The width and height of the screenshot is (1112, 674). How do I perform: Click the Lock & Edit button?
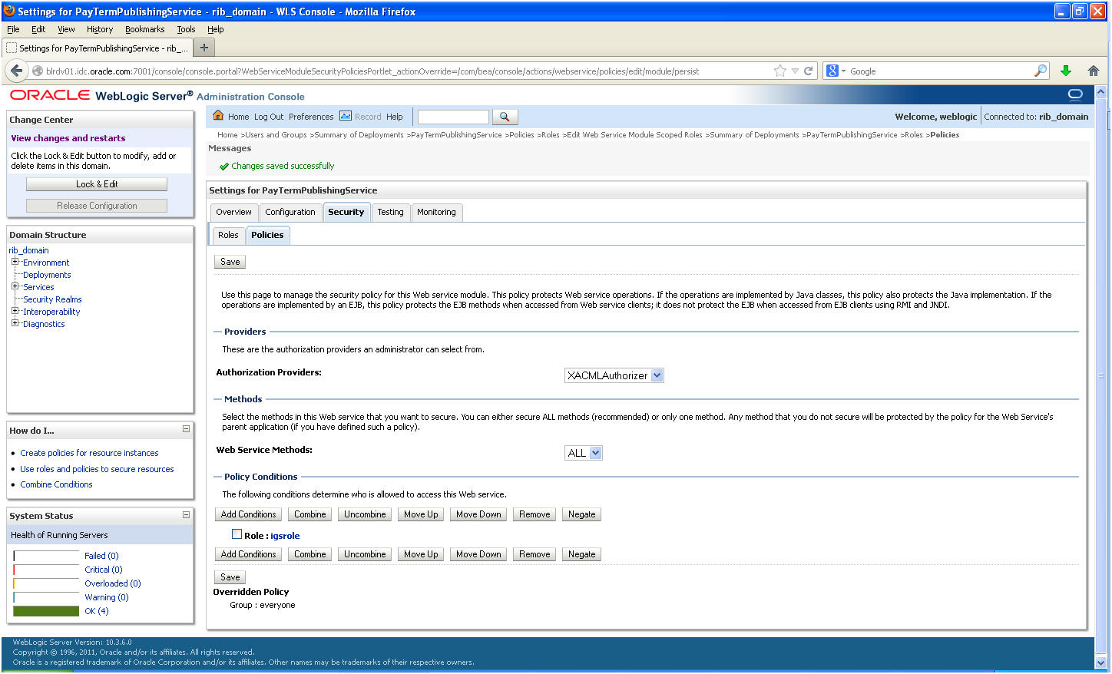(97, 184)
